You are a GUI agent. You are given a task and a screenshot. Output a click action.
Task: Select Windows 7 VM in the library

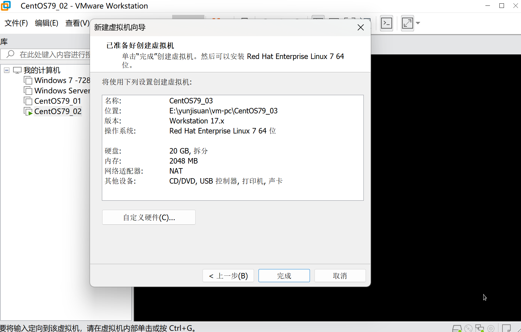point(62,80)
